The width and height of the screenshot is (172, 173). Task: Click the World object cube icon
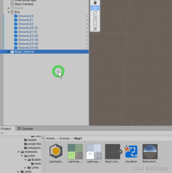12,8
